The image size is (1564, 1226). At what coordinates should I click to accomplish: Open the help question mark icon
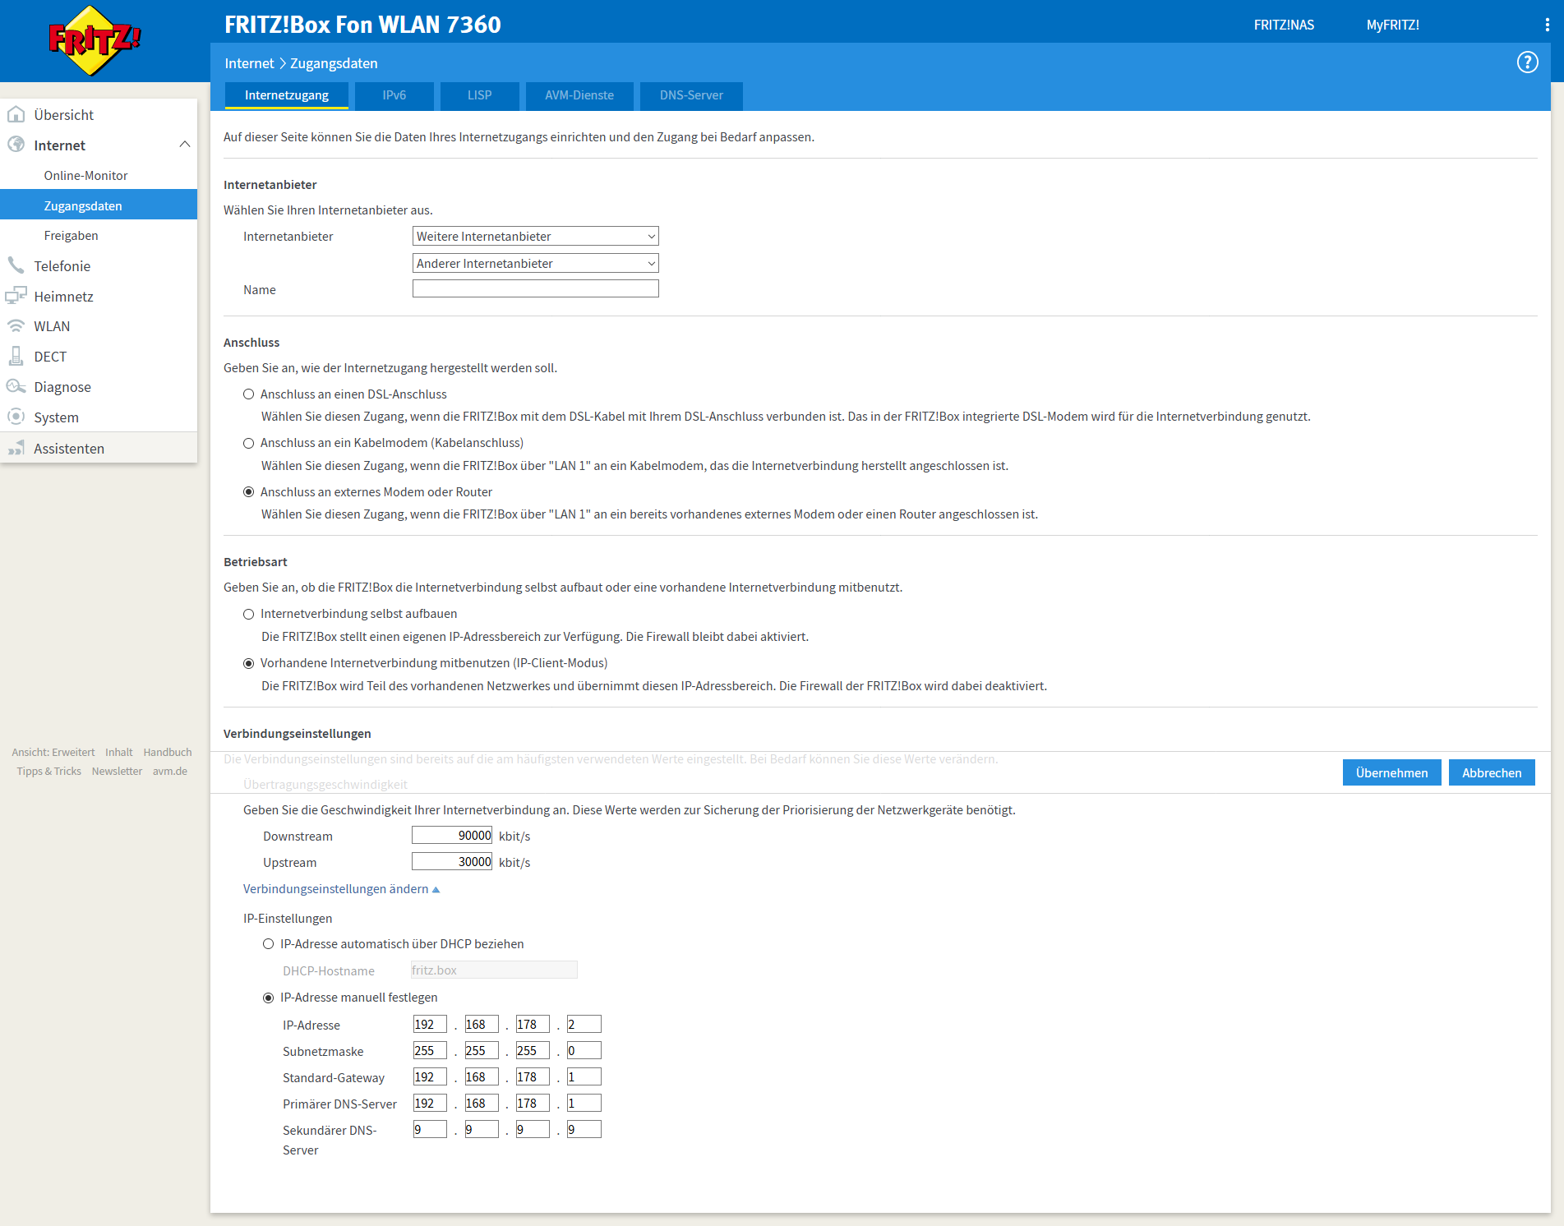1527,62
